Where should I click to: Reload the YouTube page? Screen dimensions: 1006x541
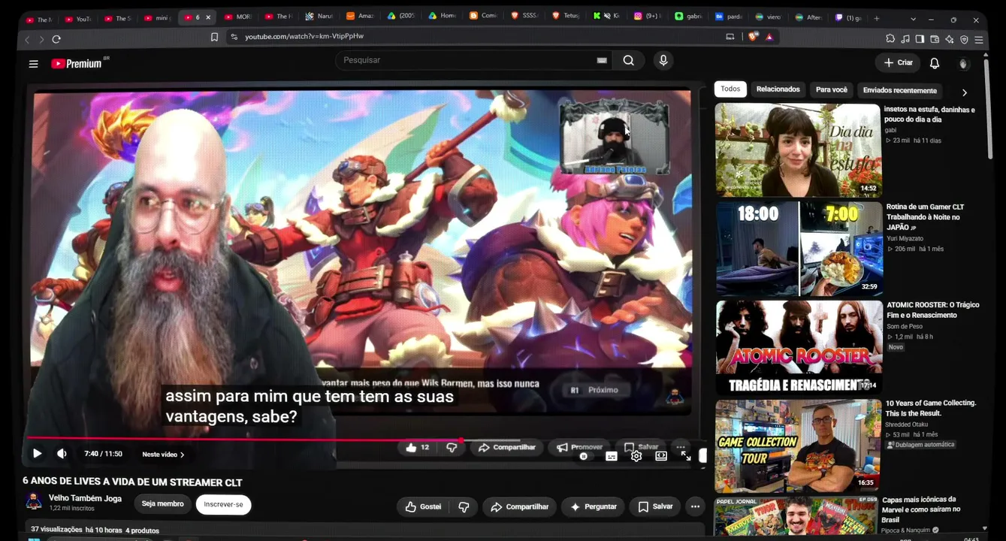coord(56,39)
